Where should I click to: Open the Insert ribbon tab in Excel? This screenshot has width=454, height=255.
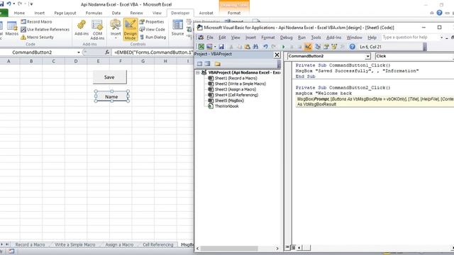tap(40, 13)
